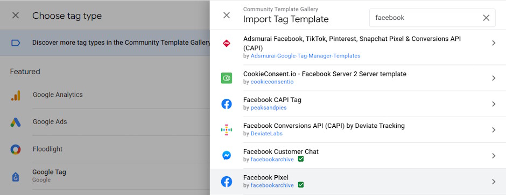
Task: Click Facebook logo beside Facebook CAPI Tag
Action: pyautogui.click(x=227, y=104)
